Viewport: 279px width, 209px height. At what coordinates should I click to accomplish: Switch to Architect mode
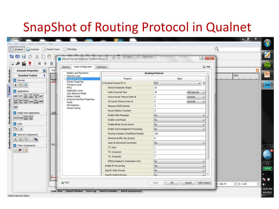point(17,50)
